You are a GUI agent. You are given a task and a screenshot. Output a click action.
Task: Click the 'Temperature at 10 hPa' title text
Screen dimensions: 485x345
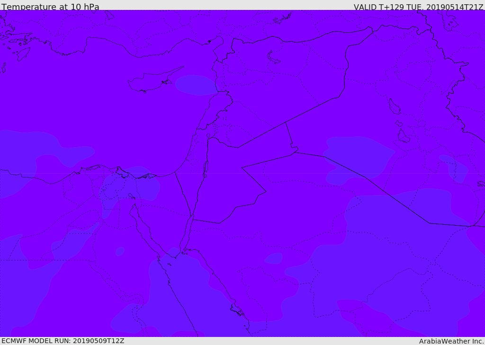click(x=50, y=7)
